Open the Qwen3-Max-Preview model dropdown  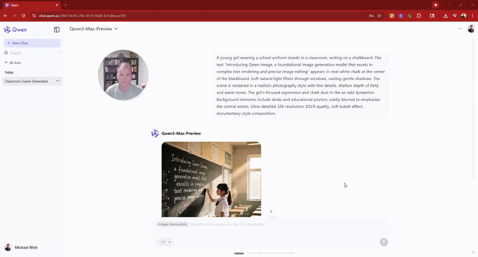point(93,29)
